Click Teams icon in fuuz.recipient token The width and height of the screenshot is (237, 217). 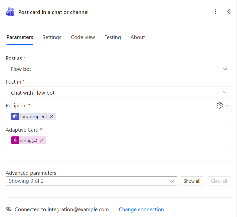[x=15, y=116]
